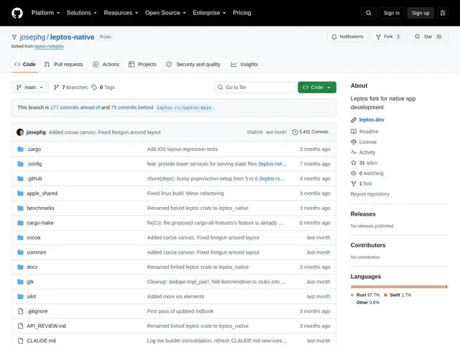The width and height of the screenshot is (460, 345).
Task: Expand the Enterprise menu
Action: pos(209,13)
